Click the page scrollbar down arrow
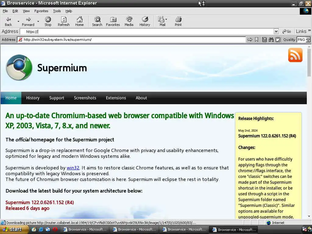 pos(309,216)
